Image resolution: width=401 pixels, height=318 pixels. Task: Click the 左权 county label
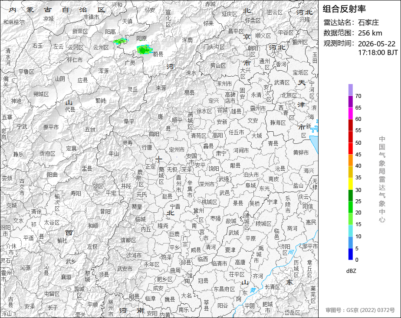coord(92,247)
